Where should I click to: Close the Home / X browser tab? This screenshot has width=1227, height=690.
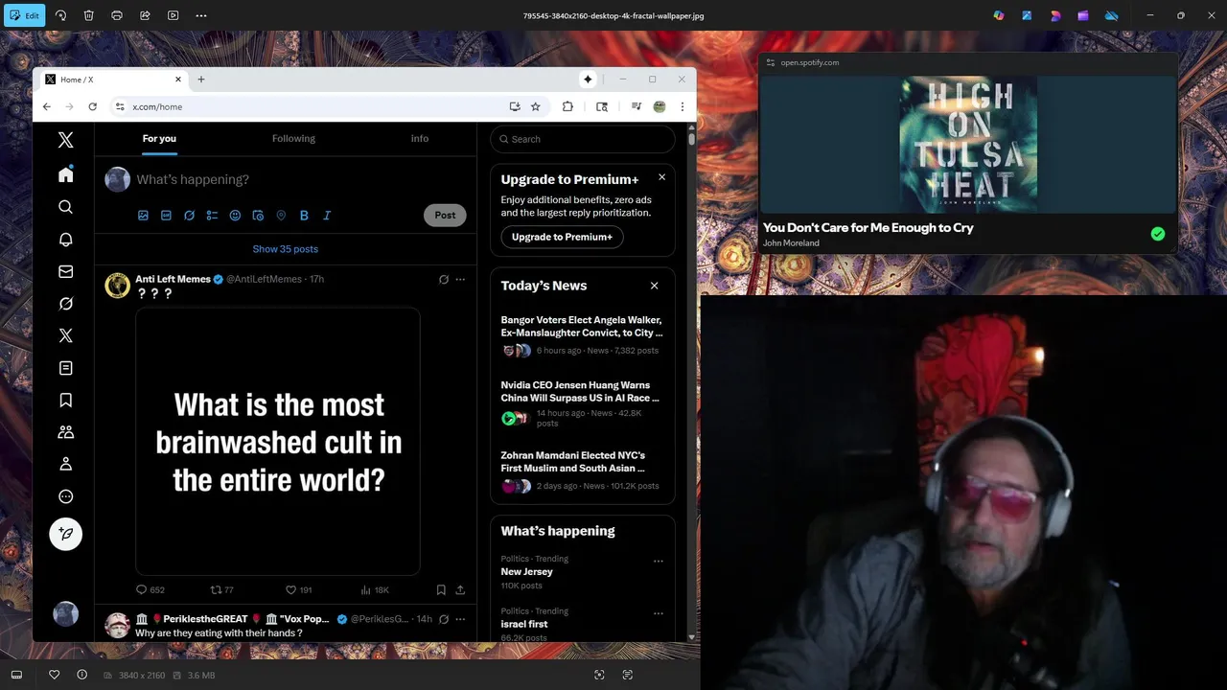click(178, 80)
